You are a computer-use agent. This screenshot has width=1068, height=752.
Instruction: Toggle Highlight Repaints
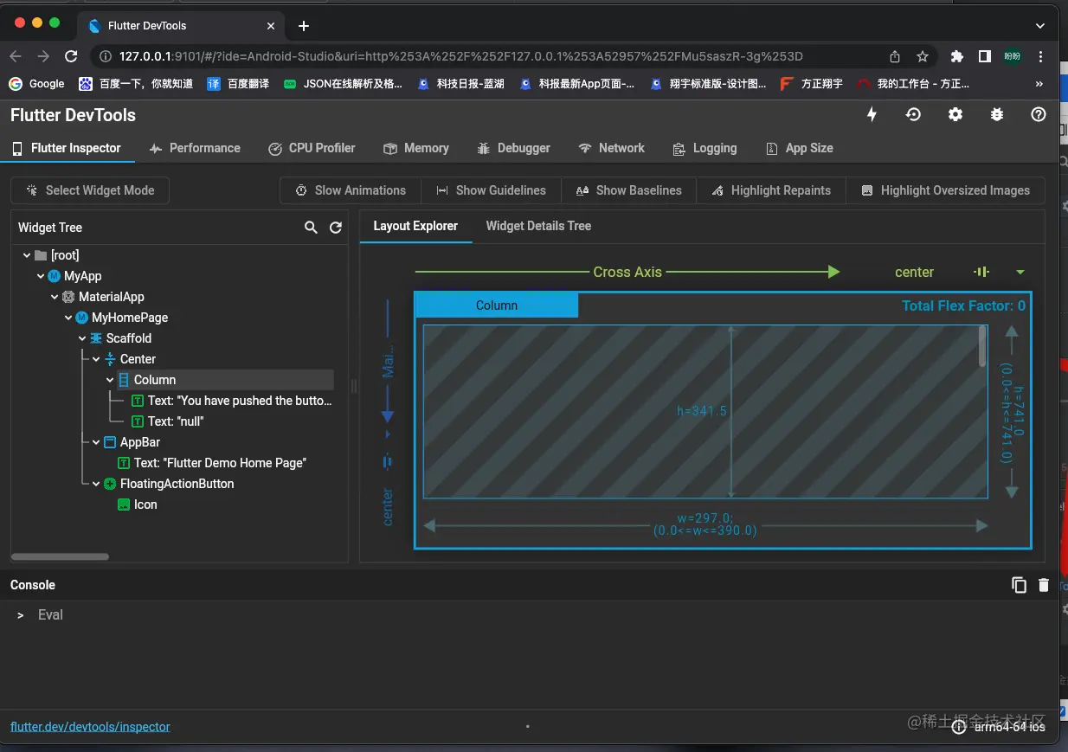coord(771,190)
